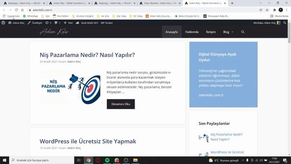Open UC Satışı bookmarks folder

[136, 16]
